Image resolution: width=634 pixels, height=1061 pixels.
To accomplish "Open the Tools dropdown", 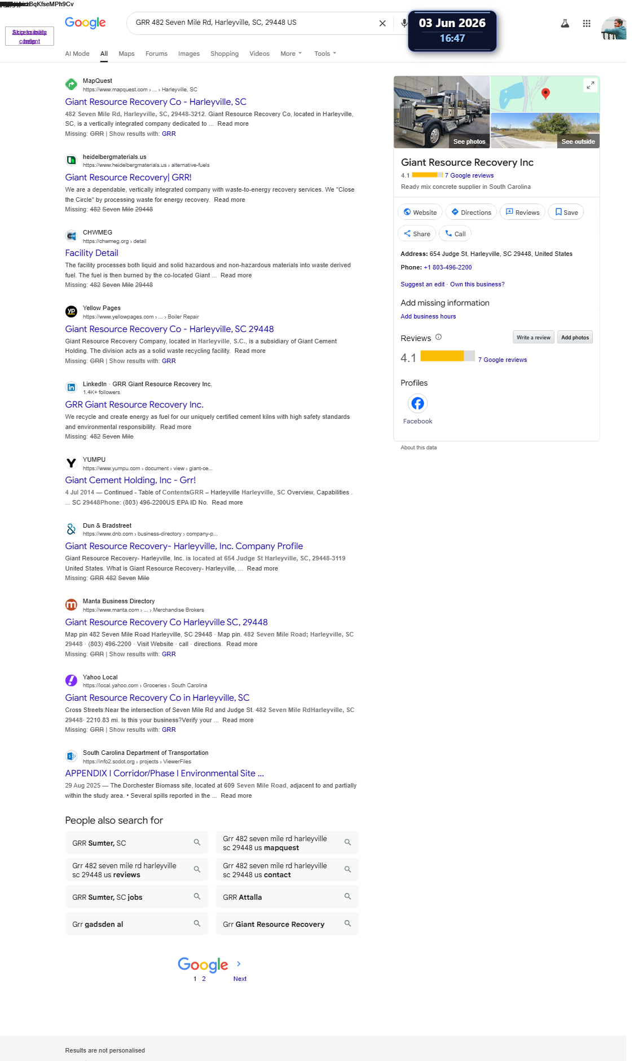I will point(325,54).
